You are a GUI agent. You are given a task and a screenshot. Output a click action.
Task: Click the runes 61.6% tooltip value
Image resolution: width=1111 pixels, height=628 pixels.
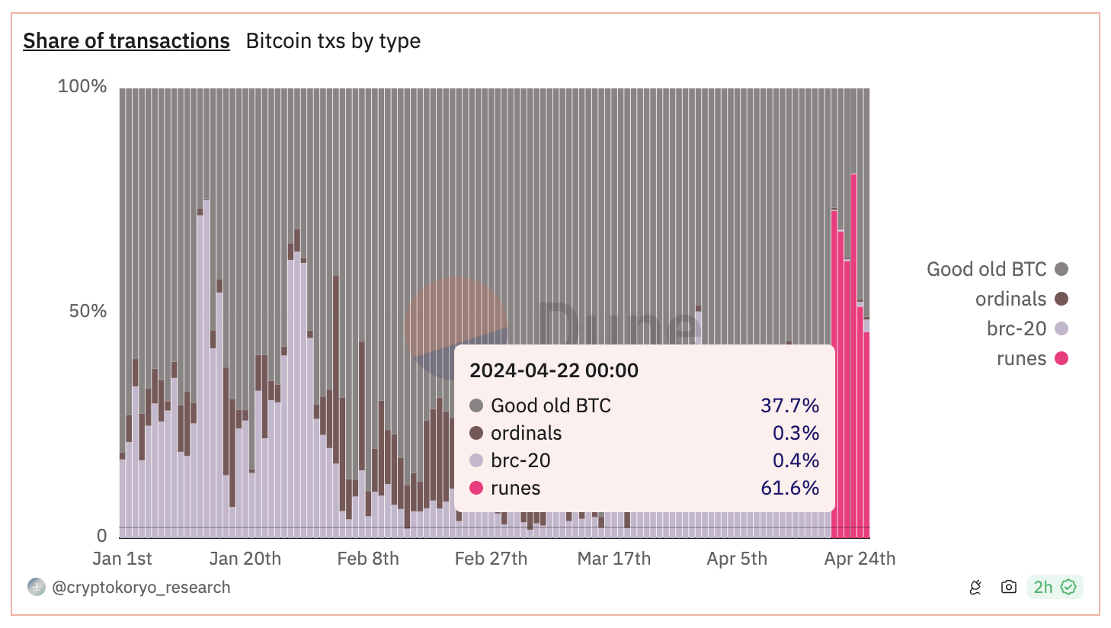coord(790,488)
